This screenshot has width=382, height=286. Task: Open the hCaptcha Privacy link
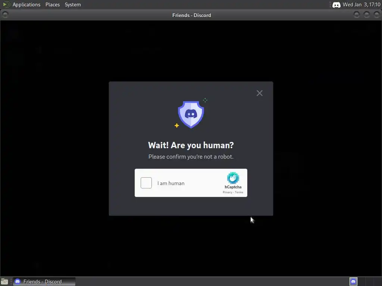point(227,192)
